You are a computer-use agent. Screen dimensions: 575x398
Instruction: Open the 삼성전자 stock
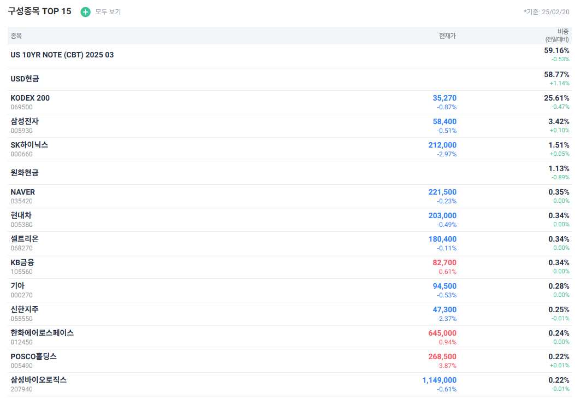point(25,121)
